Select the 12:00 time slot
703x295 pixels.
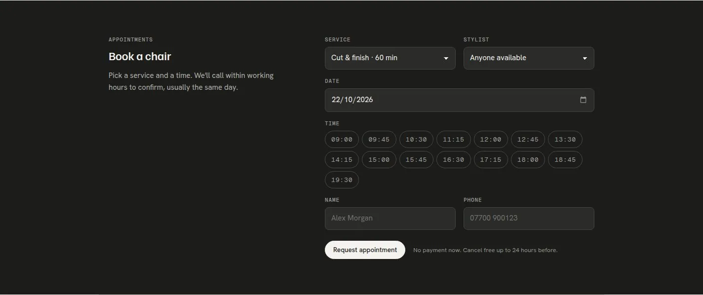coord(491,140)
